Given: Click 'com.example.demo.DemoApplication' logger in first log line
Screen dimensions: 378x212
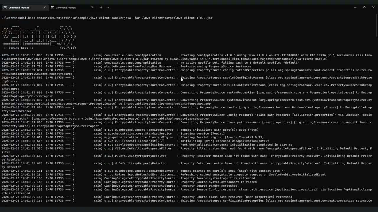Looking at the screenshot, I should pos(133,55).
